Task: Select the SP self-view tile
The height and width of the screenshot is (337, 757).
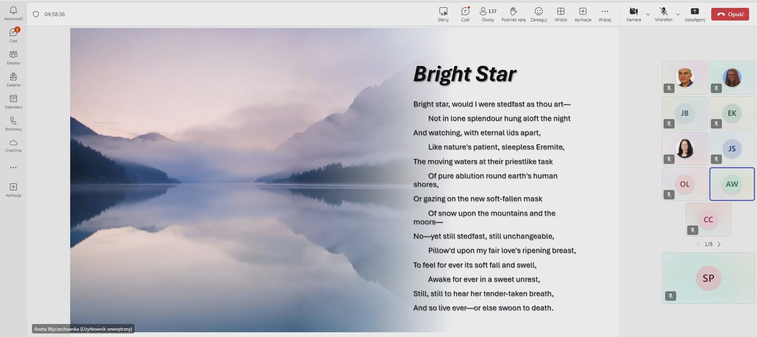Action: [709, 278]
